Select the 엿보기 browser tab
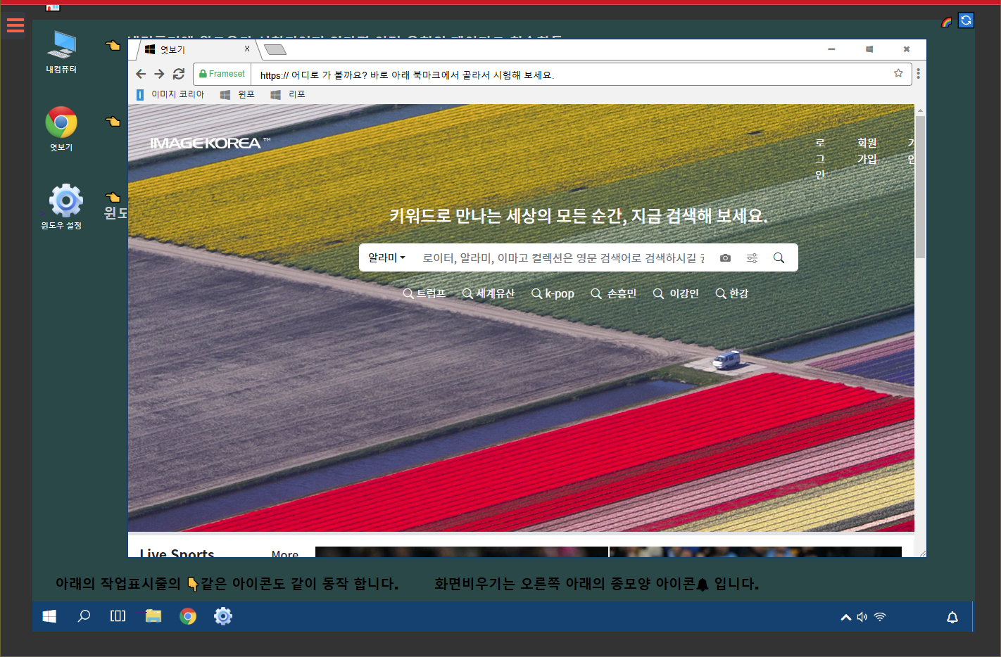Screen dimensions: 1001x657 197,49
